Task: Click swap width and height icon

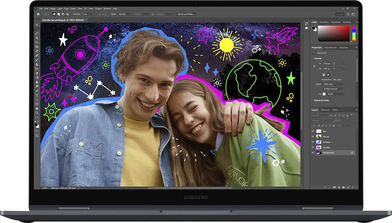Action: click(153, 14)
